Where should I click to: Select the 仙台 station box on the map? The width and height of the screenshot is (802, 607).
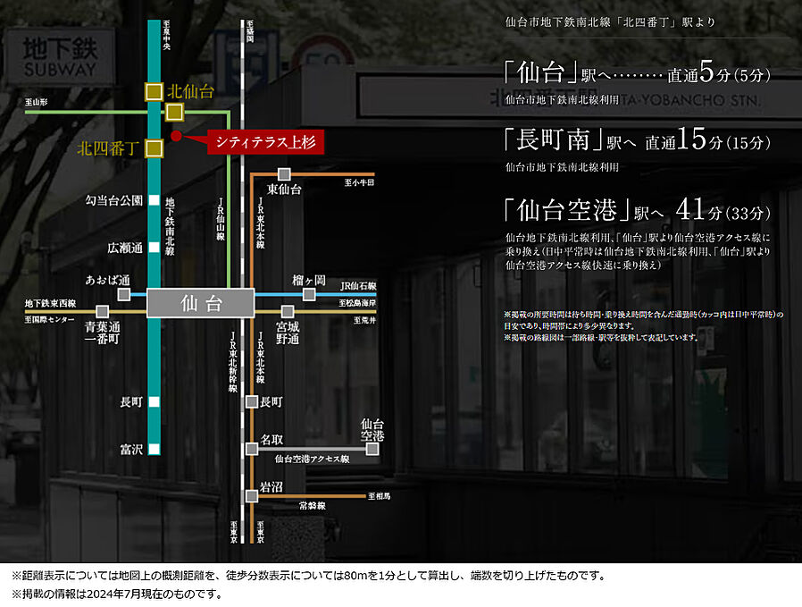click(x=202, y=302)
